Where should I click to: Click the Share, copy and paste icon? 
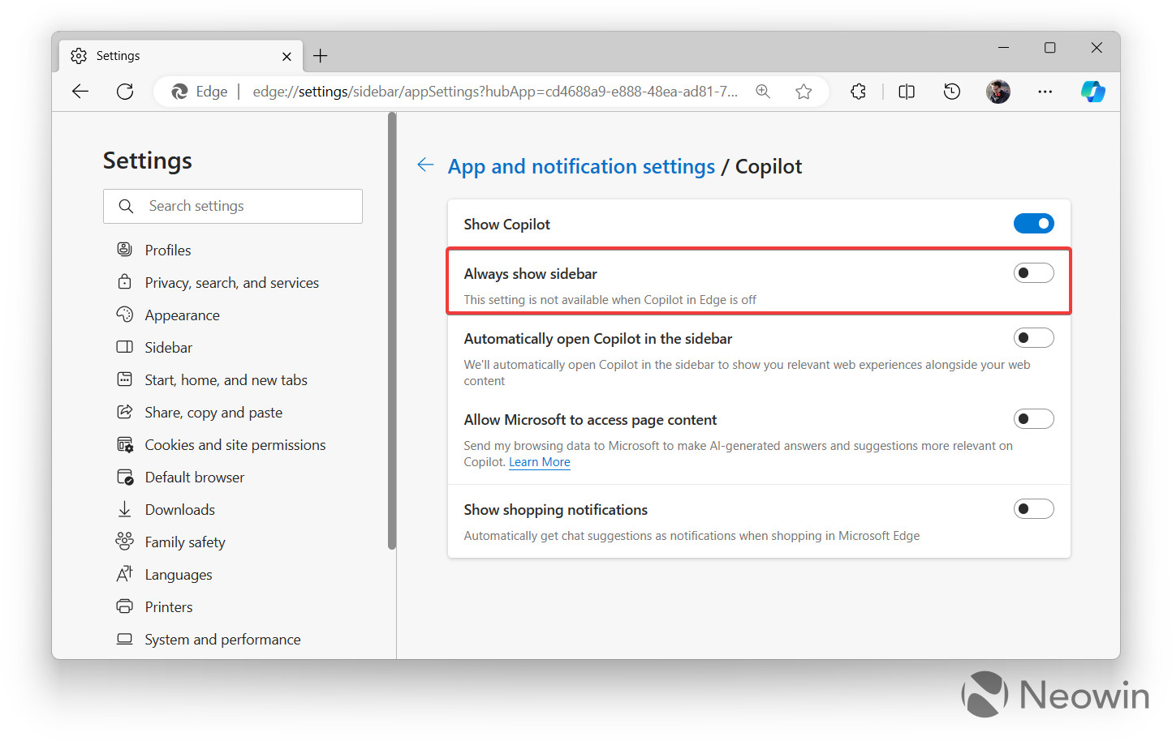[124, 412]
